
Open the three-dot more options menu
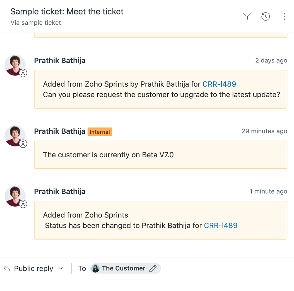pyautogui.click(x=284, y=17)
